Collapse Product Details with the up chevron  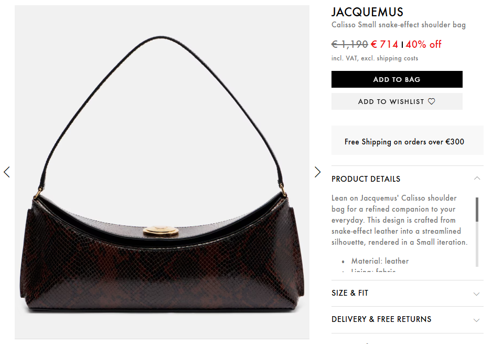point(477,178)
